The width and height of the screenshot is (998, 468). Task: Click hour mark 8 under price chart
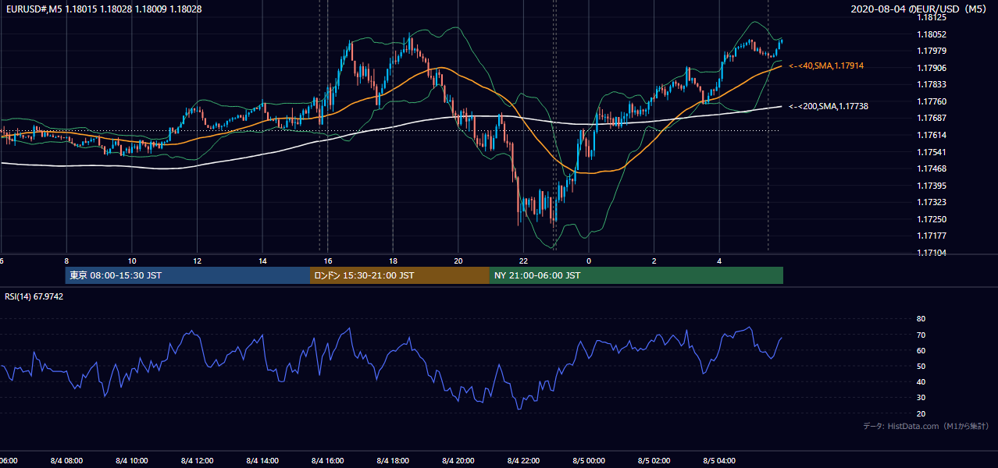point(66,261)
